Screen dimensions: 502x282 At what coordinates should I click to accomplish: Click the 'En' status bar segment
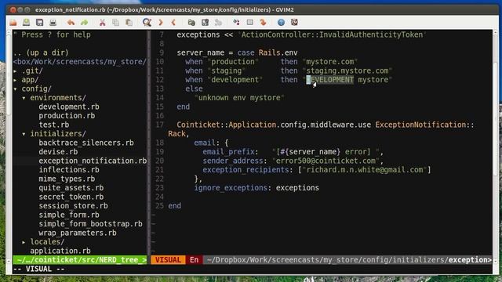(194, 260)
